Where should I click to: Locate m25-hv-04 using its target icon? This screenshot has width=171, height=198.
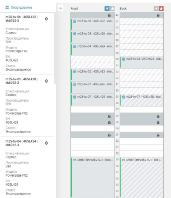coord(46,143)
